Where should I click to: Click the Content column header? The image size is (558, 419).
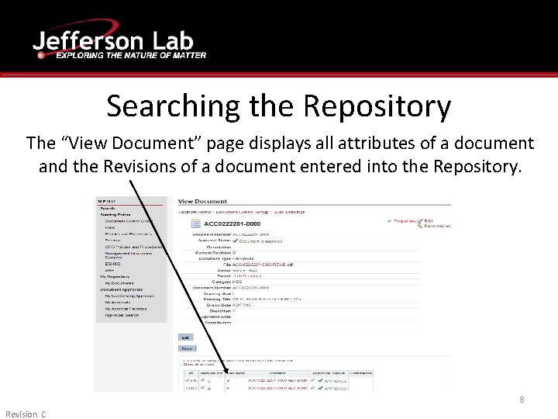277,373
